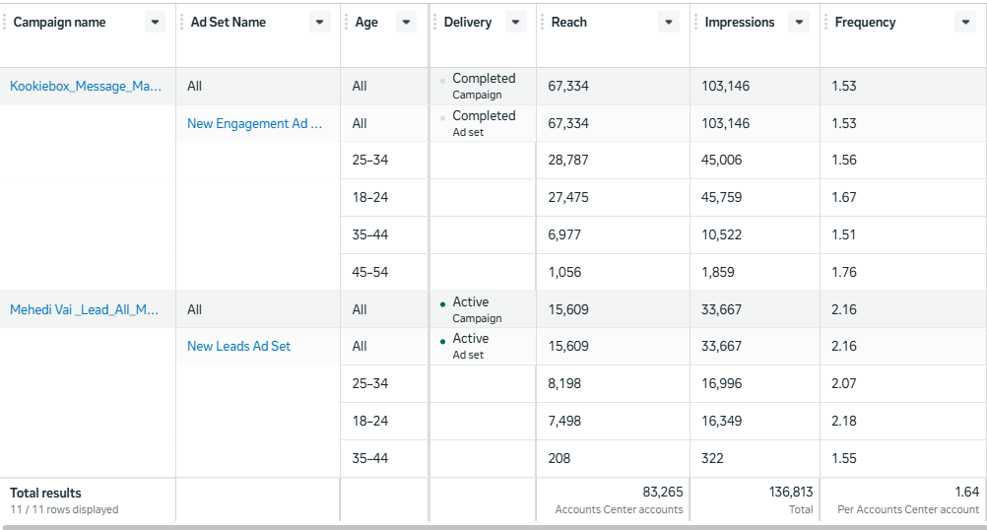Open Ad Set Name column dropdown arrow
Image resolution: width=987 pixels, height=530 pixels.
319,23
